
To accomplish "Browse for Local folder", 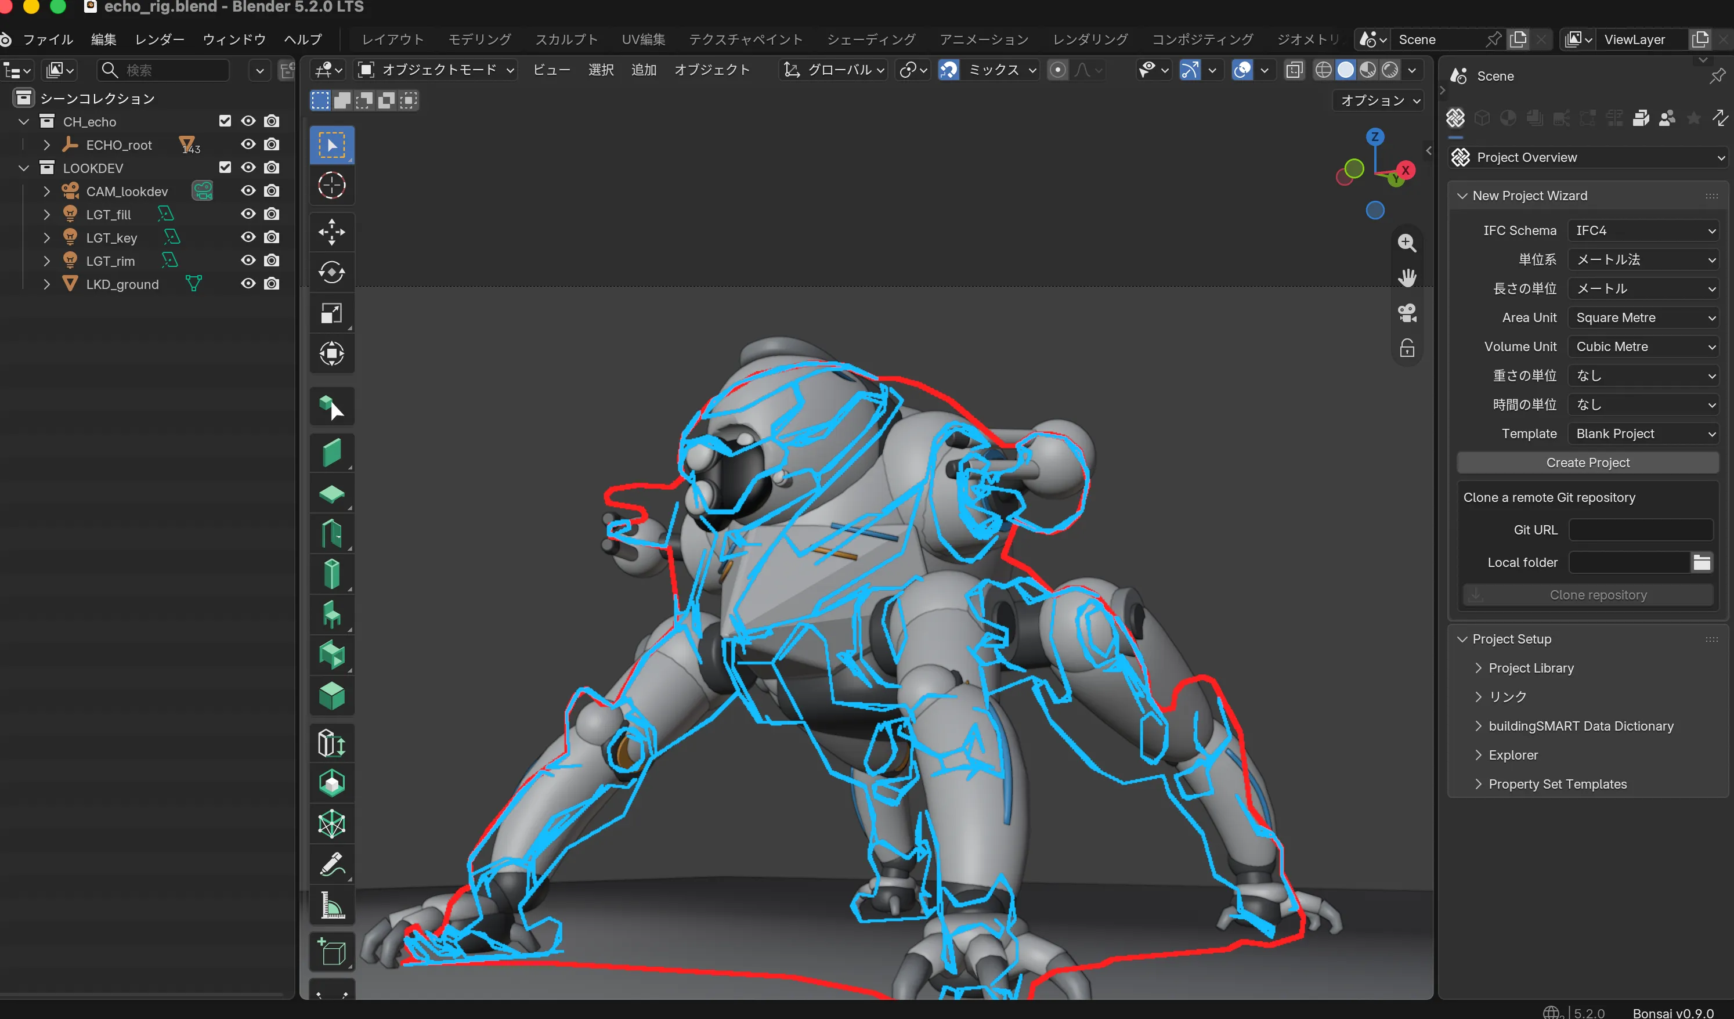I will [1701, 562].
